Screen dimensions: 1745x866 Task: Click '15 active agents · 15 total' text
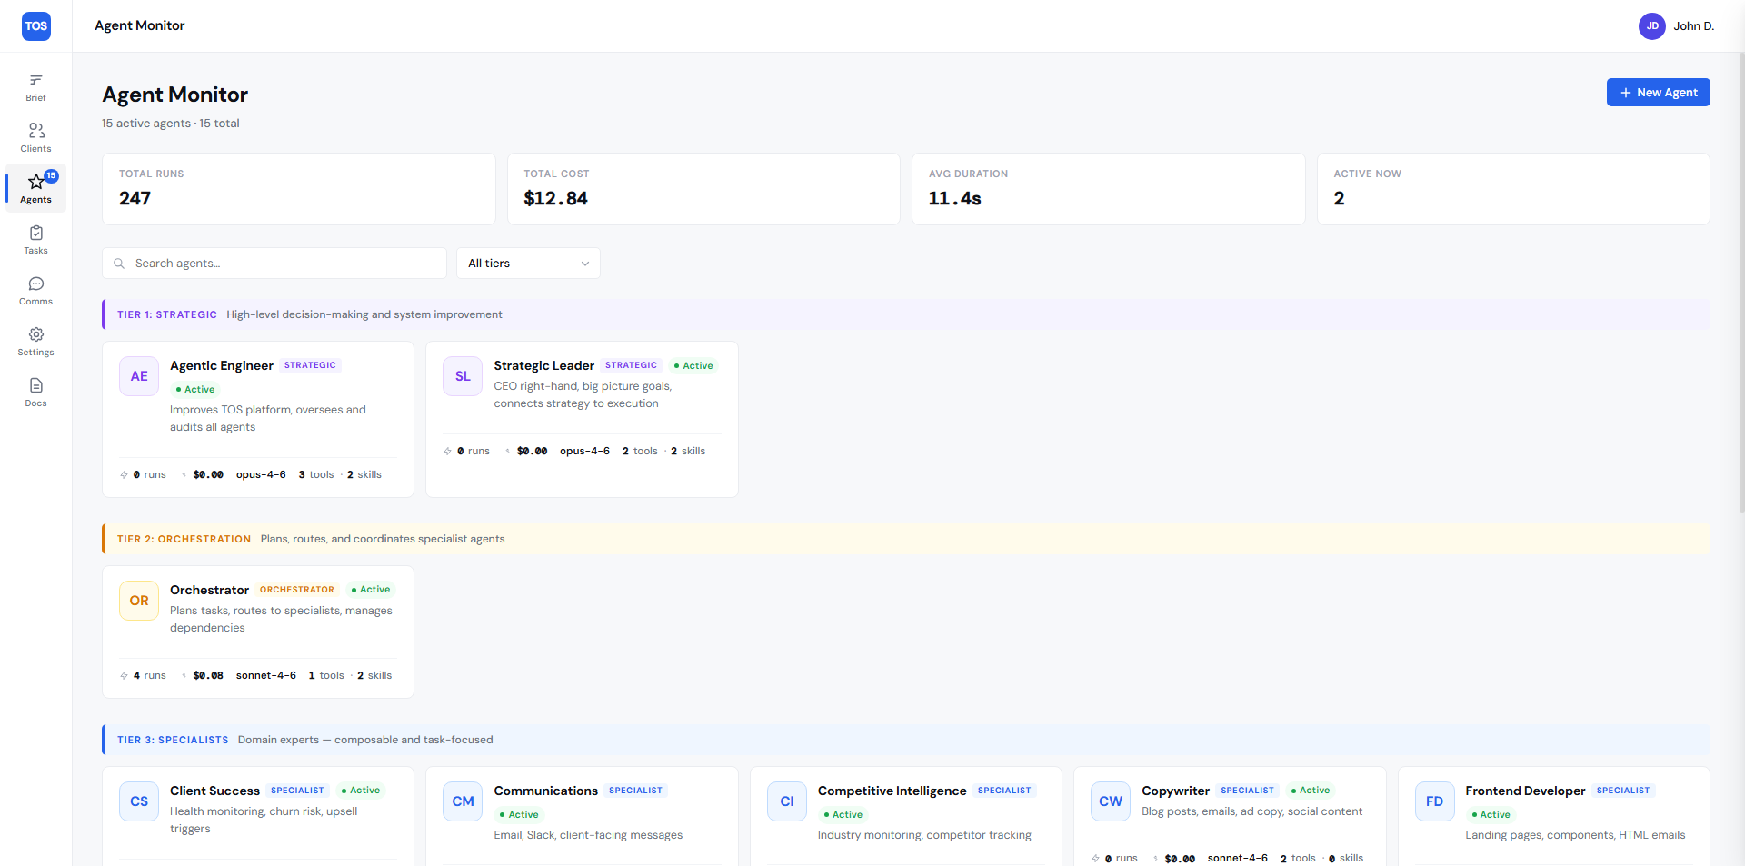pyautogui.click(x=171, y=124)
